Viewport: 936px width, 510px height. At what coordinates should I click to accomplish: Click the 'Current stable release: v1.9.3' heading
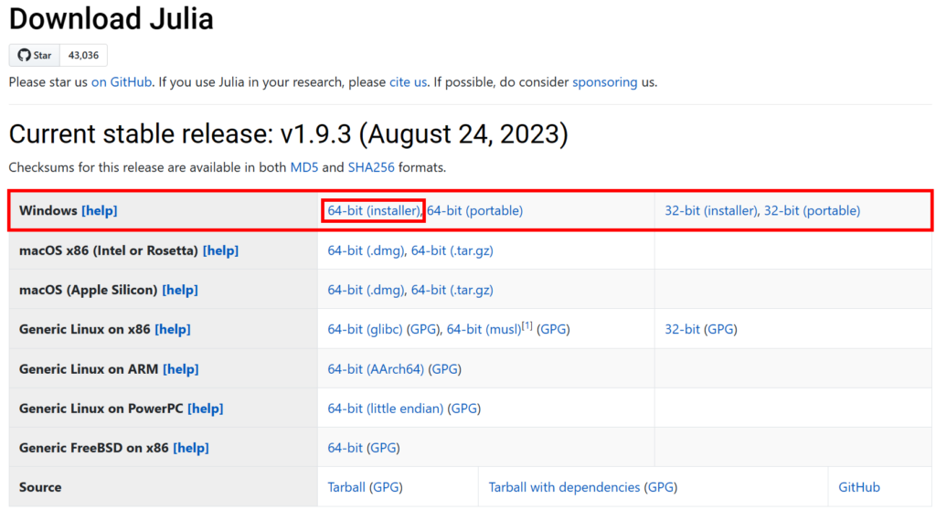(x=288, y=133)
